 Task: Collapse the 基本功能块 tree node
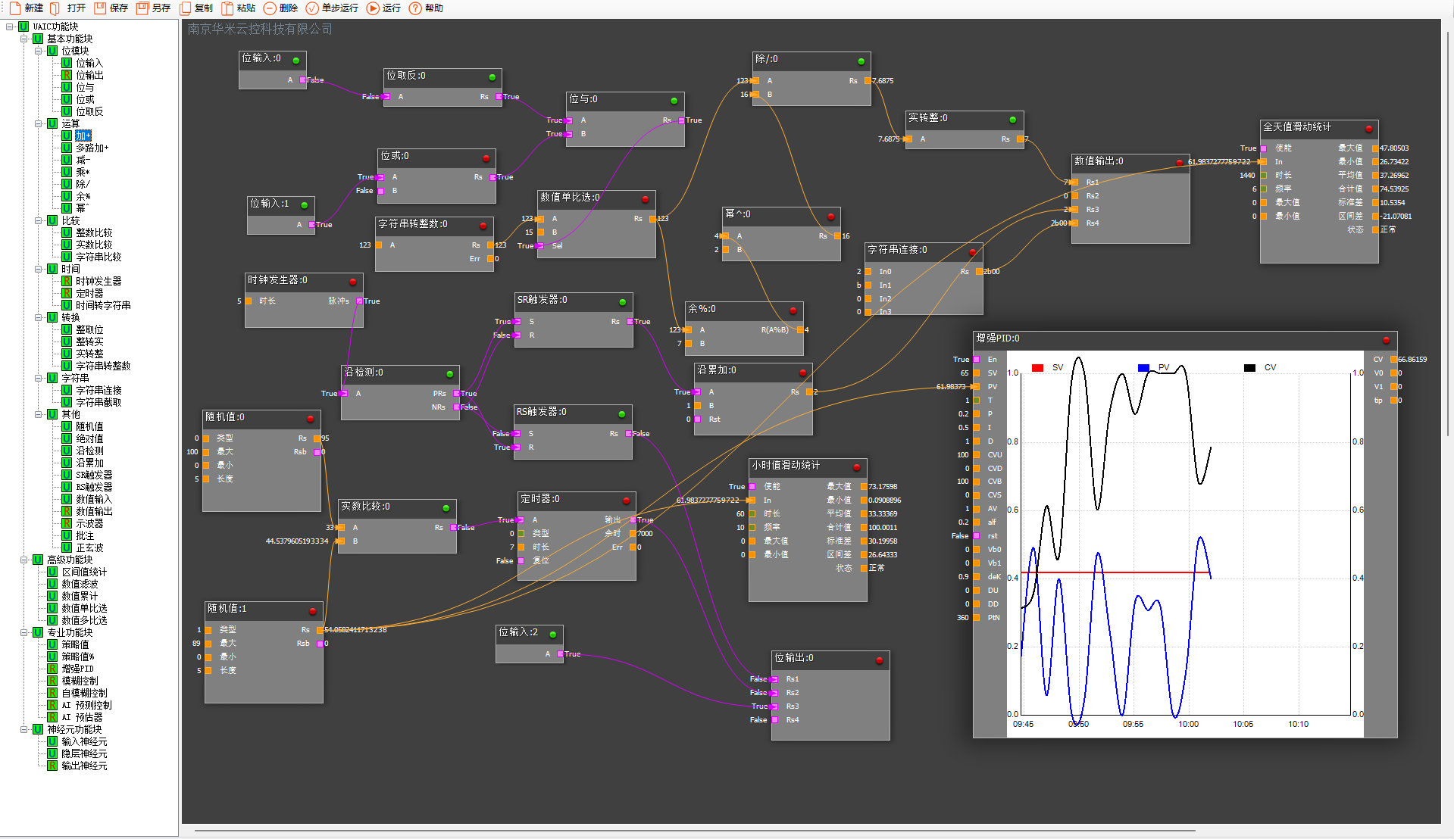pyautogui.click(x=23, y=39)
